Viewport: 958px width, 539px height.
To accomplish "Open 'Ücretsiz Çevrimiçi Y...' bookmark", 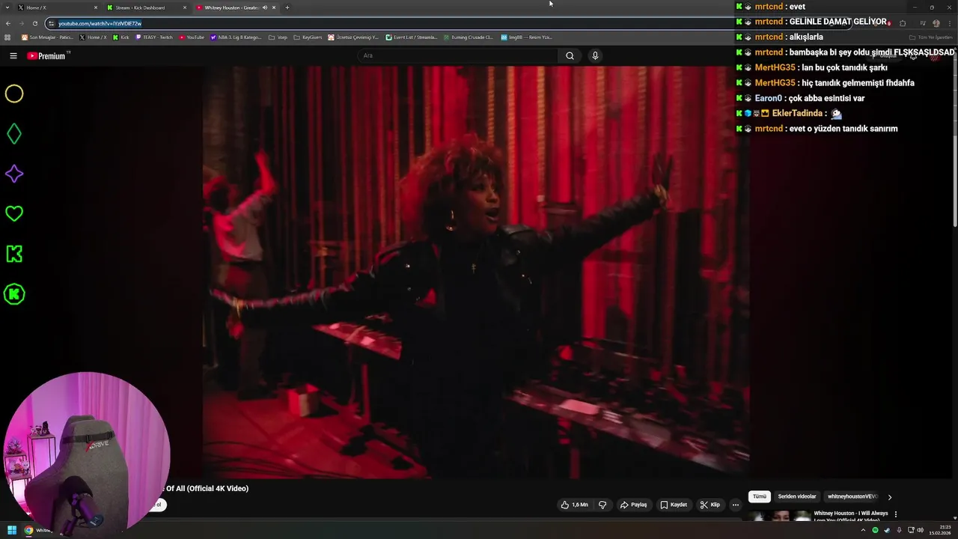I will point(354,37).
